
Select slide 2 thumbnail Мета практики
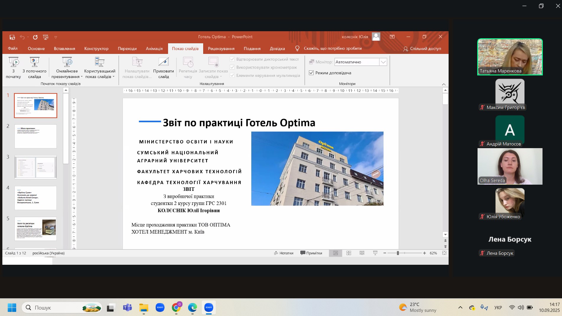pyautogui.click(x=35, y=136)
